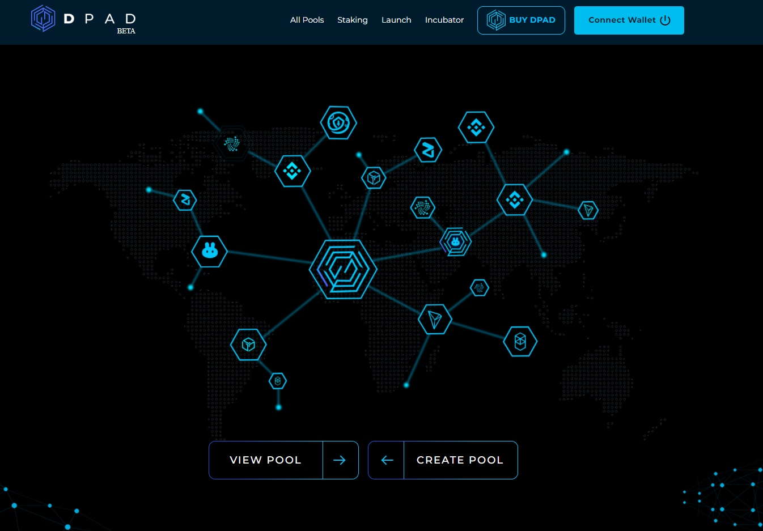Click small Tron hexagon at far right

(x=588, y=210)
